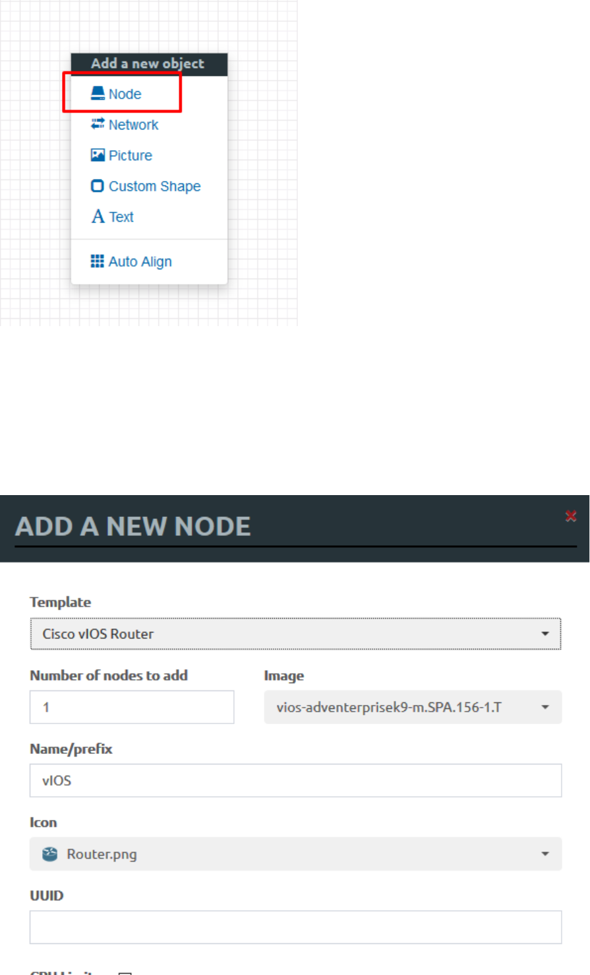Click the Name/prefix field containing vIOS
Screen dimensions: 590x975
tap(295, 780)
